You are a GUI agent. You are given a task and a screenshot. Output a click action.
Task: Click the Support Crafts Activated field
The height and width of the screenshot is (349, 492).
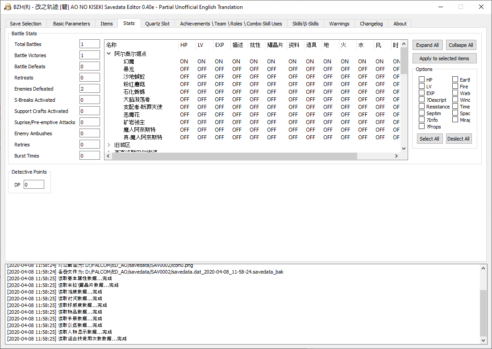point(90,111)
